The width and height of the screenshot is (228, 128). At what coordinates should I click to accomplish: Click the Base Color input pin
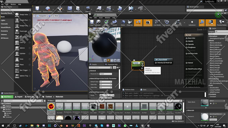pos(186,38)
